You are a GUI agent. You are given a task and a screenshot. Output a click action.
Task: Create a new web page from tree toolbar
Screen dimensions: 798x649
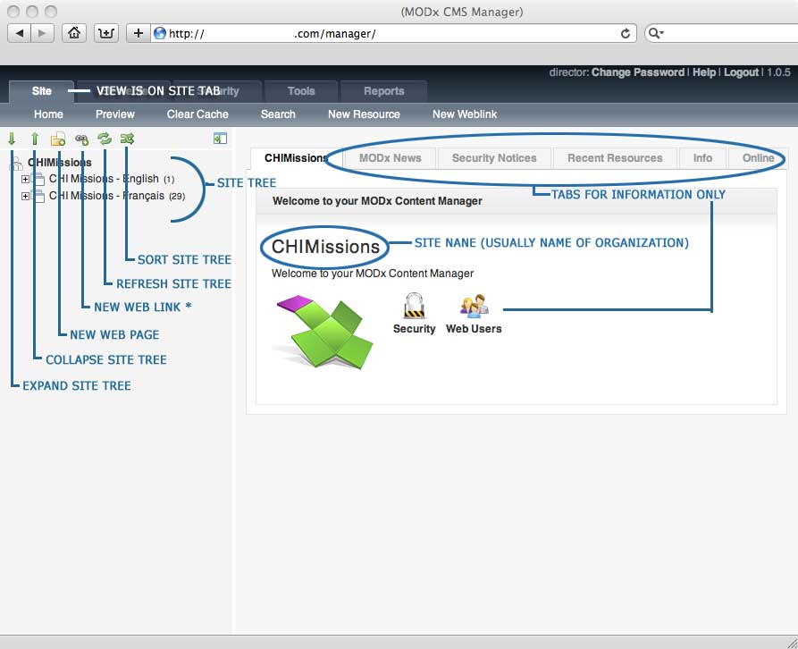(x=58, y=139)
